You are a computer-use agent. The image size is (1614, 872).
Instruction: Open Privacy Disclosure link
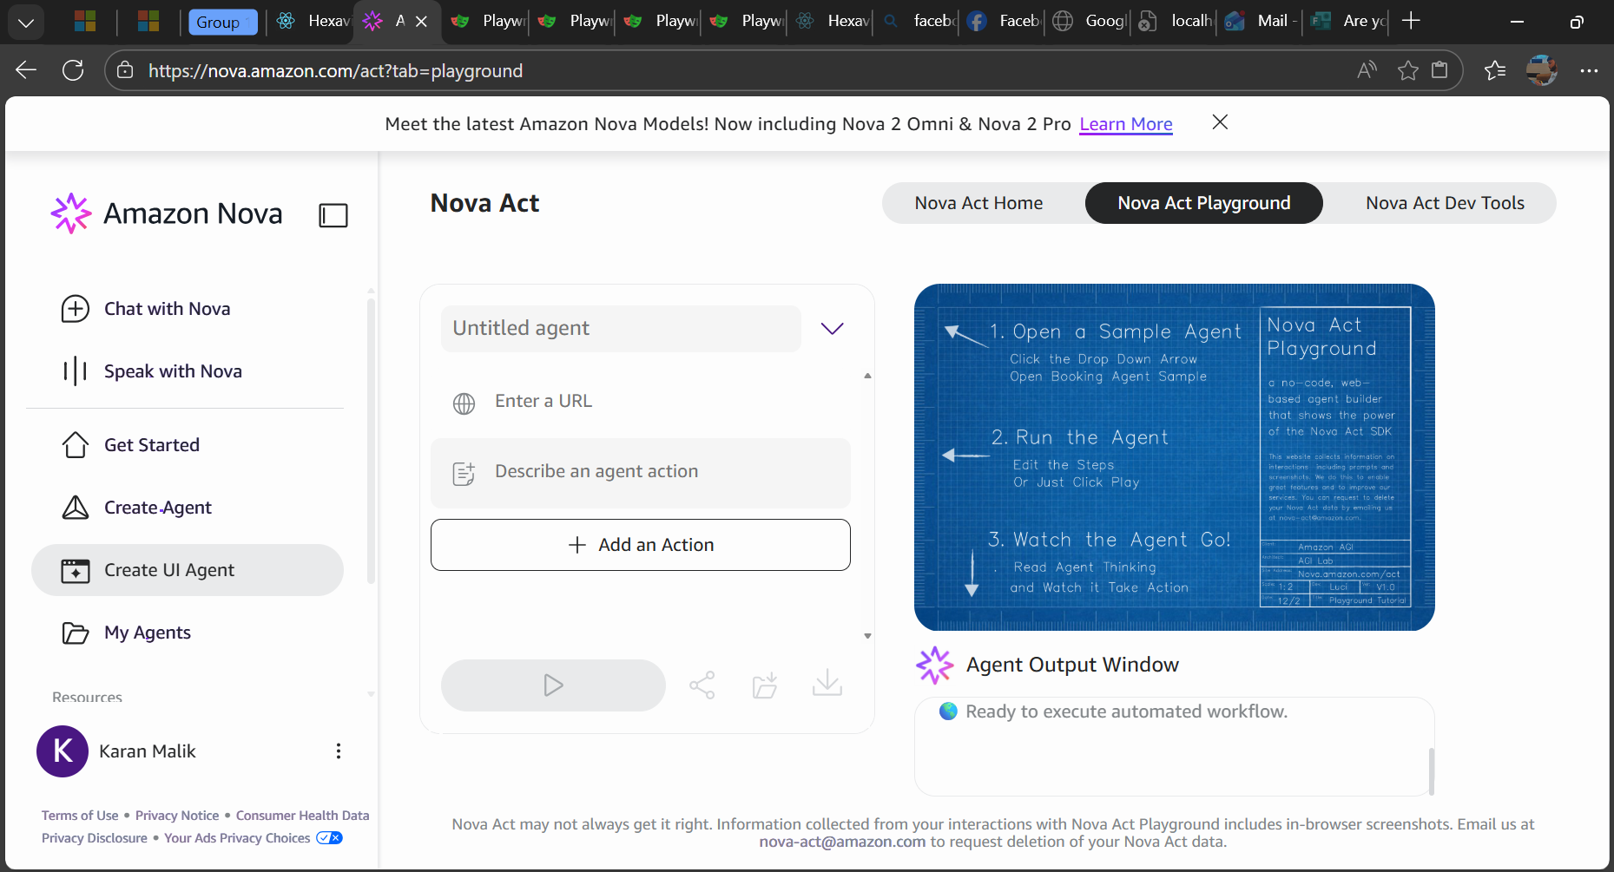(x=95, y=838)
